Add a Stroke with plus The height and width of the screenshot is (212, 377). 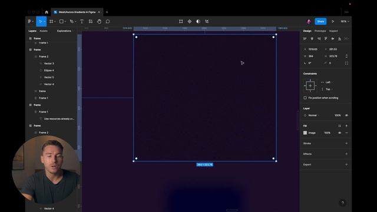click(x=346, y=144)
